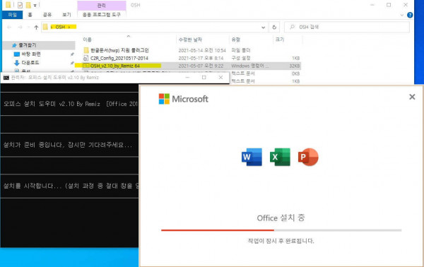The height and width of the screenshot is (267, 424).
Task: Expand the ribbon chevron near help
Action: [401, 15]
